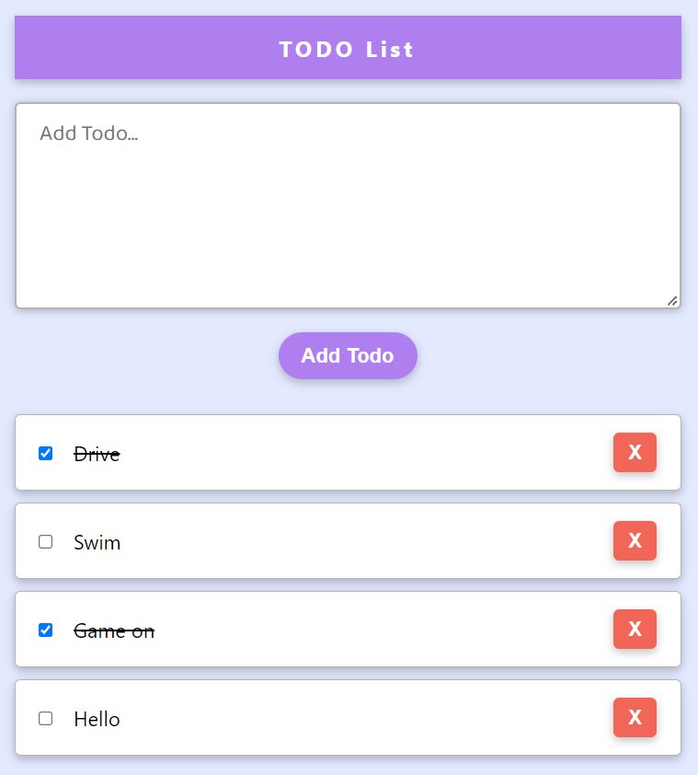
Task: Focus the Add Todo text area
Action: click(348, 202)
